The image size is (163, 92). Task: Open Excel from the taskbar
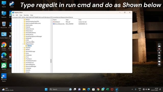[x=107, y=89]
